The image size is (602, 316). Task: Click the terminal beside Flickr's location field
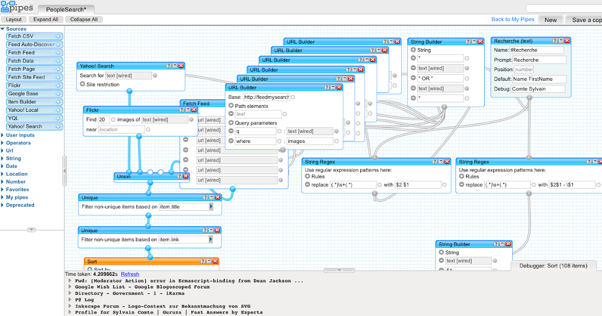tap(147, 129)
